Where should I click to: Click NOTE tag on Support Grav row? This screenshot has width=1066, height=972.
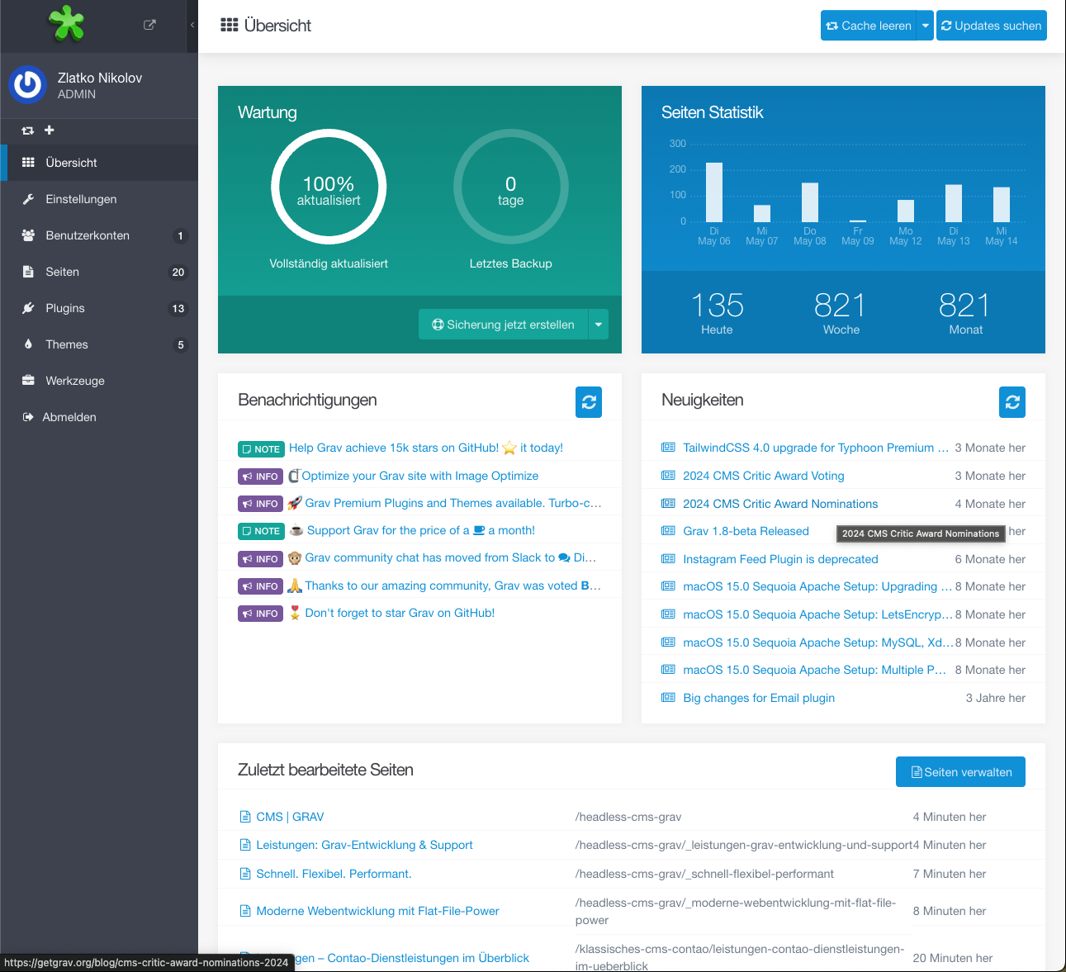[x=261, y=531]
